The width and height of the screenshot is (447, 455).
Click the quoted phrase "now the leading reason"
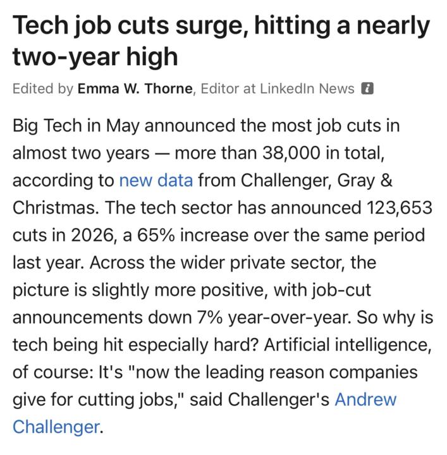point(226,372)
